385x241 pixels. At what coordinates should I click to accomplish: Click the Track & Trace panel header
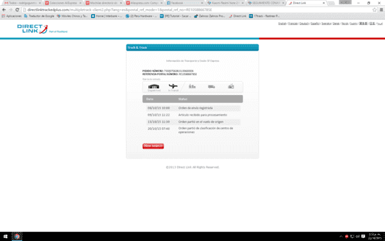[193, 48]
